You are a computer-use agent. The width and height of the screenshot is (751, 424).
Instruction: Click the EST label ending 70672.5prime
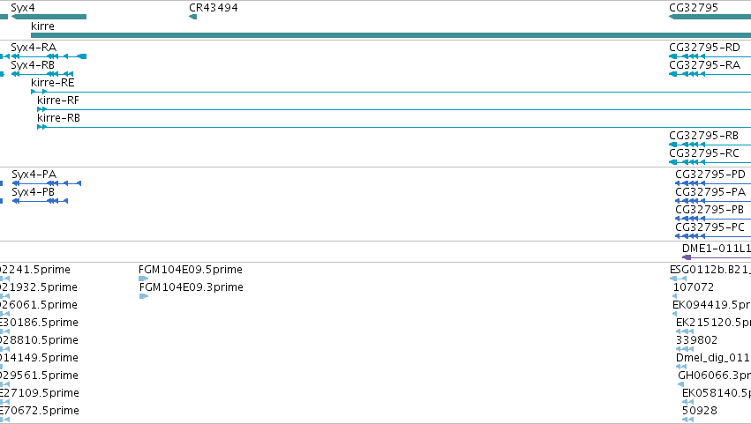click(40, 411)
